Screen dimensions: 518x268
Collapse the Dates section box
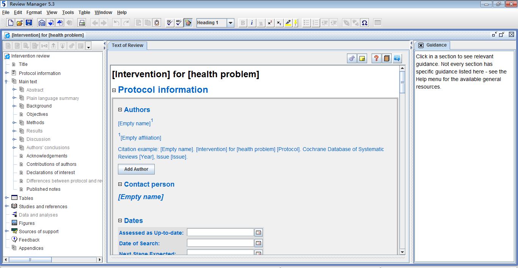120,221
